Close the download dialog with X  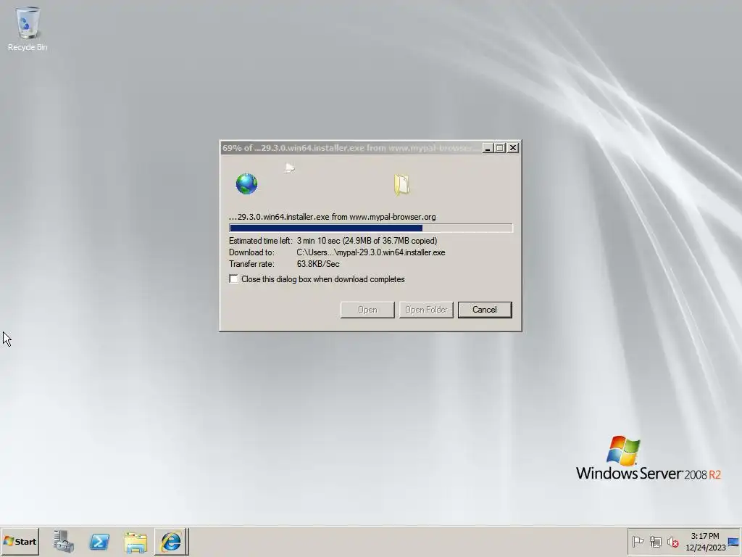click(x=512, y=148)
